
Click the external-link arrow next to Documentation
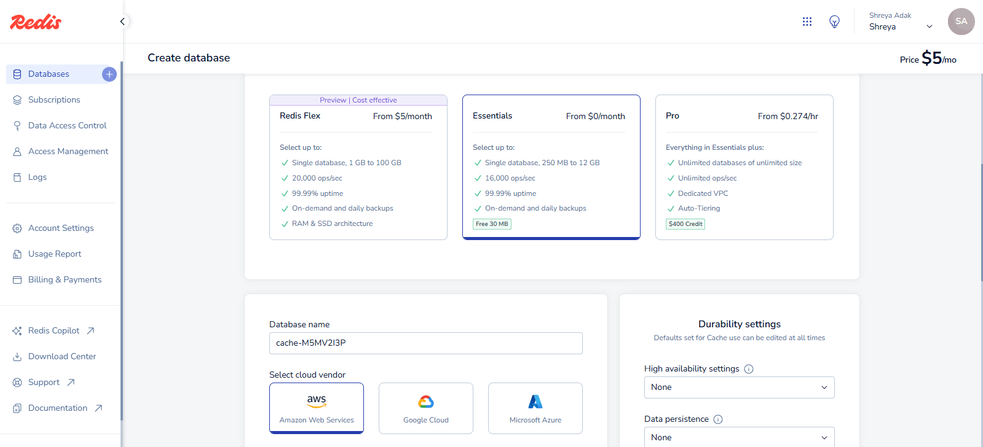pos(98,408)
